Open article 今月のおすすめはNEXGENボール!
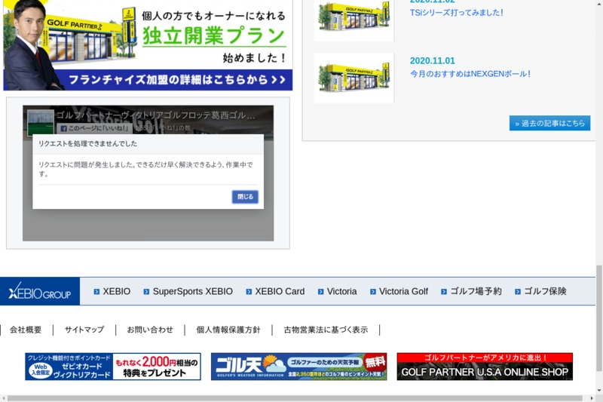The image size is (603, 402). 470,73
